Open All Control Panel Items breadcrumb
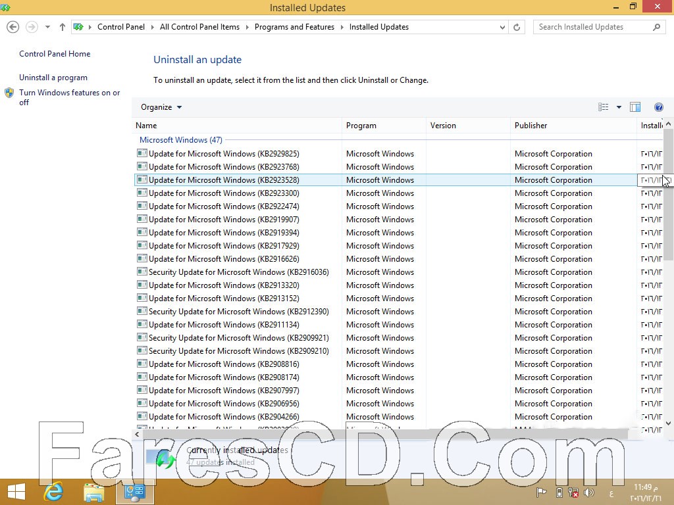The image size is (674, 505). pyautogui.click(x=199, y=27)
